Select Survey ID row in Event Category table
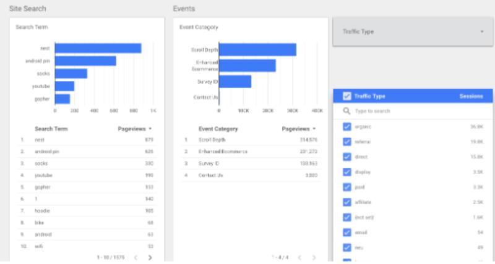The image size is (495, 264). 251,163
